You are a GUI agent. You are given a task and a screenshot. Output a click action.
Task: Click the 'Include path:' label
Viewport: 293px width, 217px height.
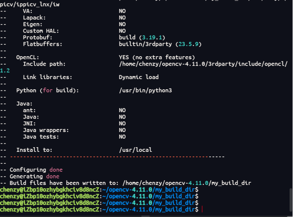(44, 64)
